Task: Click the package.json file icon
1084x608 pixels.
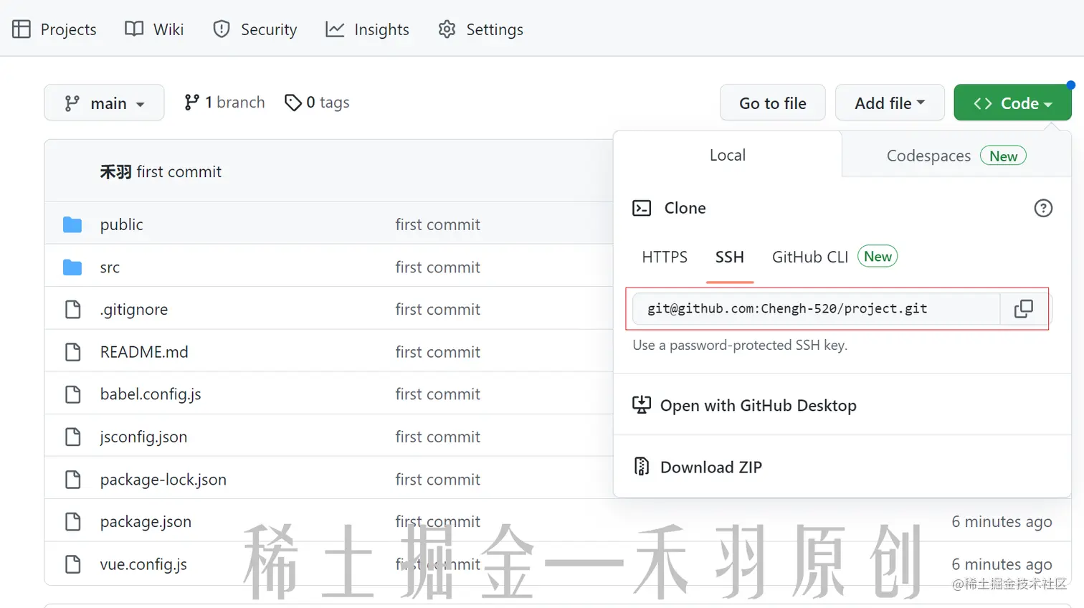Action: [x=72, y=521]
